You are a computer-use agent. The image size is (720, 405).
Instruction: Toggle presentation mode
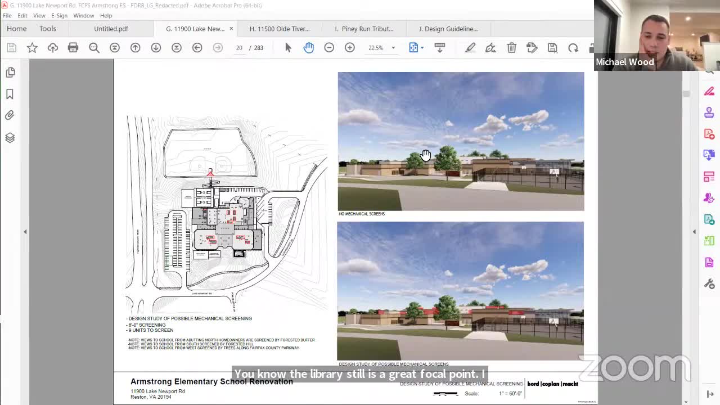(439, 47)
